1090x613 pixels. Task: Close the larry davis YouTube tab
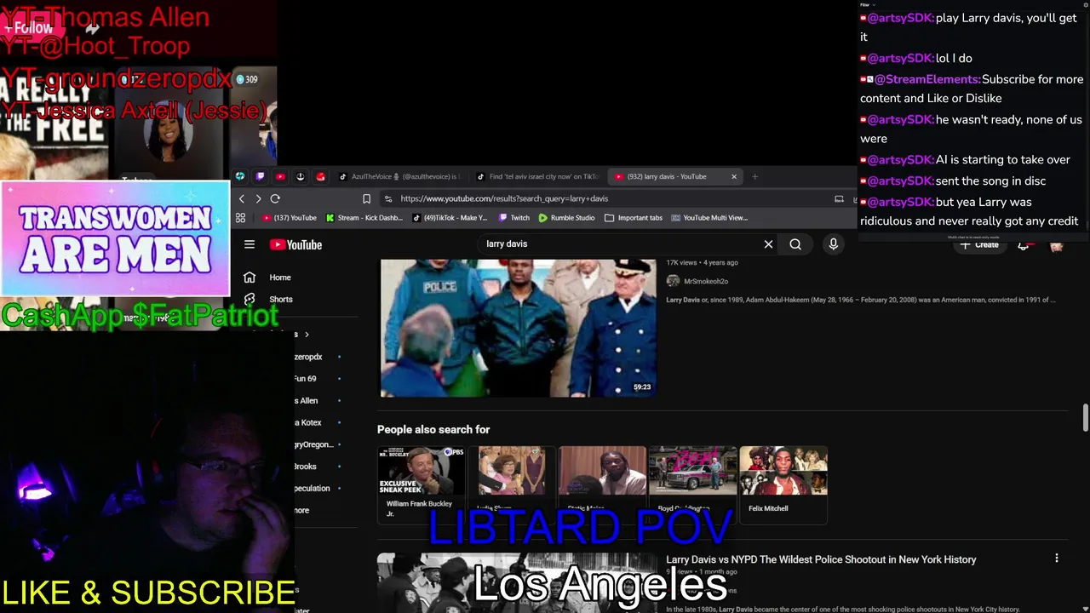[x=734, y=176]
